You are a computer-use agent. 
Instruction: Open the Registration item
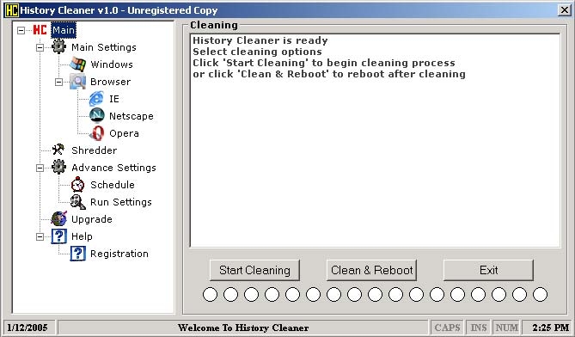point(119,254)
